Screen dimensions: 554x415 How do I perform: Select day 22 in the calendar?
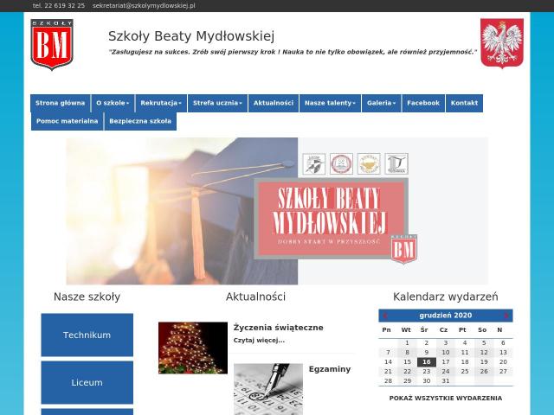pos(407,372)
